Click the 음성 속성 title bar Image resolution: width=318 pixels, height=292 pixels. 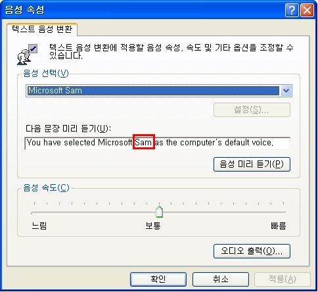(x=143, y=10)
